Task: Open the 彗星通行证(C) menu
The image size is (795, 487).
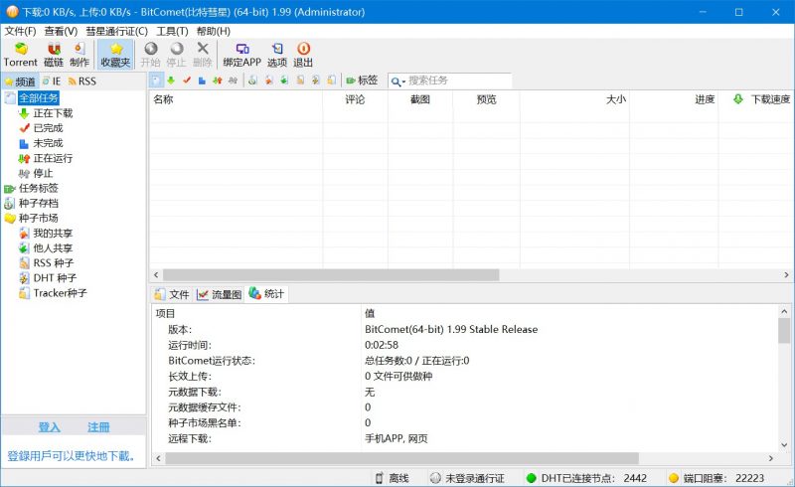Action: pos(116,32)
